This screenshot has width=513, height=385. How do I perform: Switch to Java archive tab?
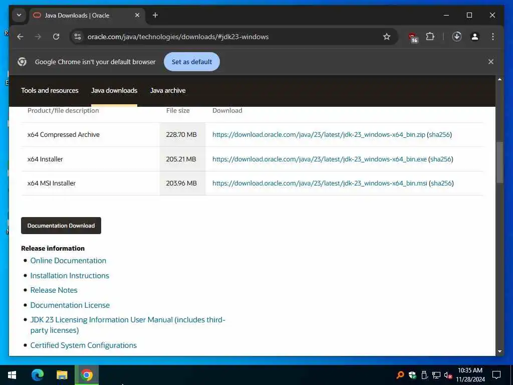[168, 90]
